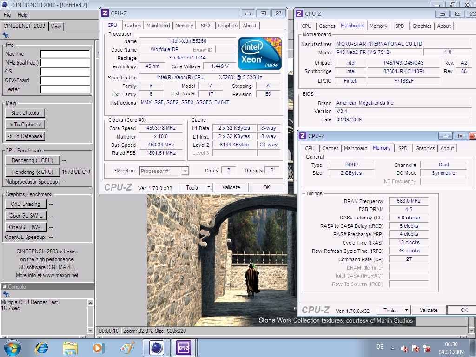This screenshot has height=357, width=476.
Task: Click the MHz (real freq.) input field
Action: [65, 63]
